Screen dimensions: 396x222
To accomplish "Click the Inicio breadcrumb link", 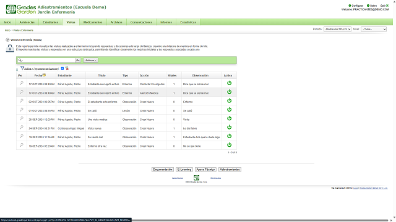I will pos(7,30).
